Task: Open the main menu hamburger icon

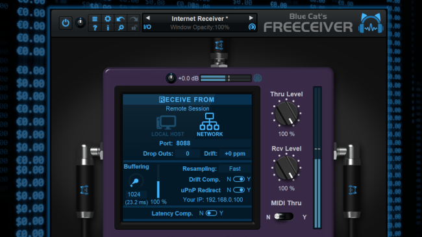Action: coord(95,19)
